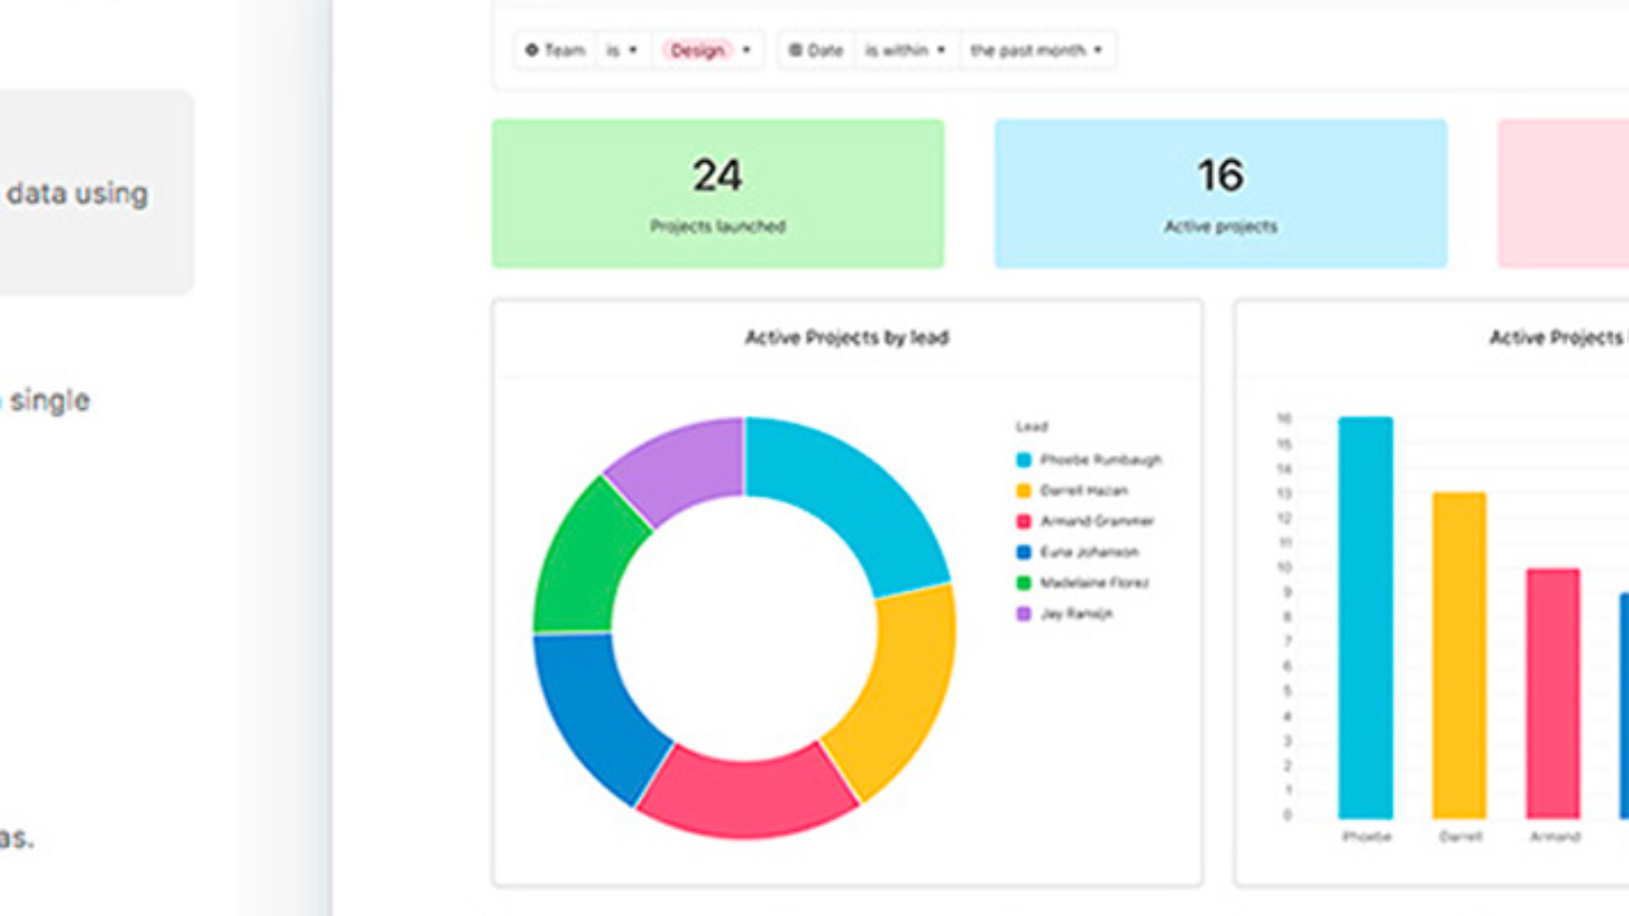The width and height of the screenshot is (1629, 916).
Task: Click the Team filter gear icon
Action: (533, 50)
